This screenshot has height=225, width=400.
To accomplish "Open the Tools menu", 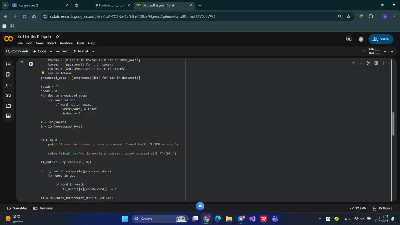I will coord(80,43).
